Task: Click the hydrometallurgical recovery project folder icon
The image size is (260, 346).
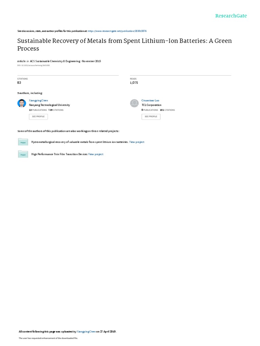Action: tap(23, 142)
